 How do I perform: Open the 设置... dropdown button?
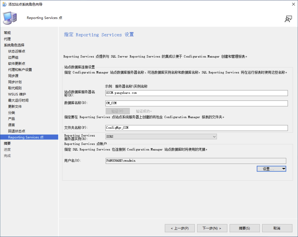tap(272, 169)
